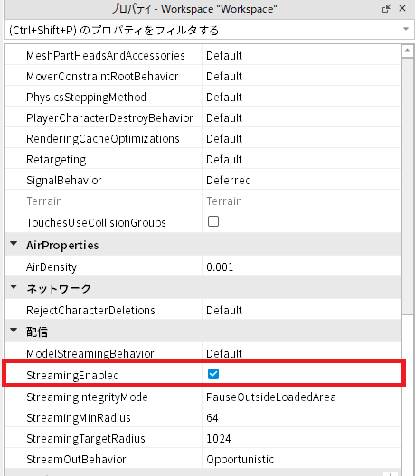The height and width of the screenshot is (476, 415).
Task: Open the filter history dropdown arrow
Action: 406,29
